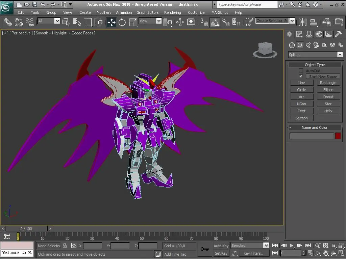Image resolution: width=346 pixels, height=259 pixels.
Task: Switch to the Create command panel tab
Action: tap(289, 34)
